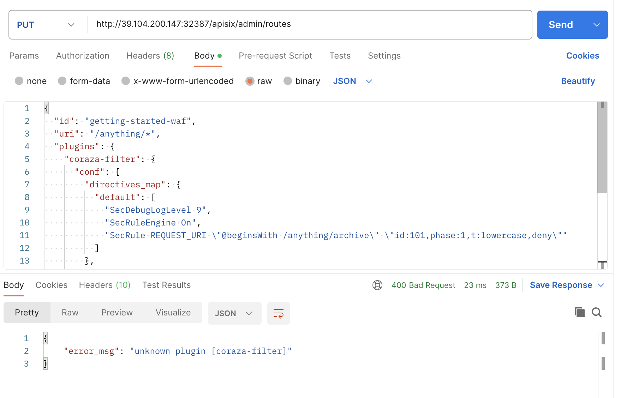
Task: Open the Tests tab
Action: click(340, 55)
